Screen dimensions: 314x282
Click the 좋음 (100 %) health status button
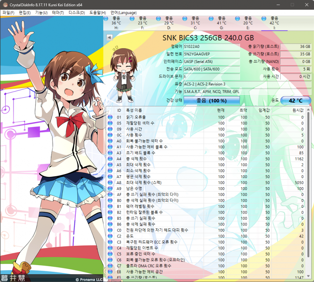tap(212, 100)
